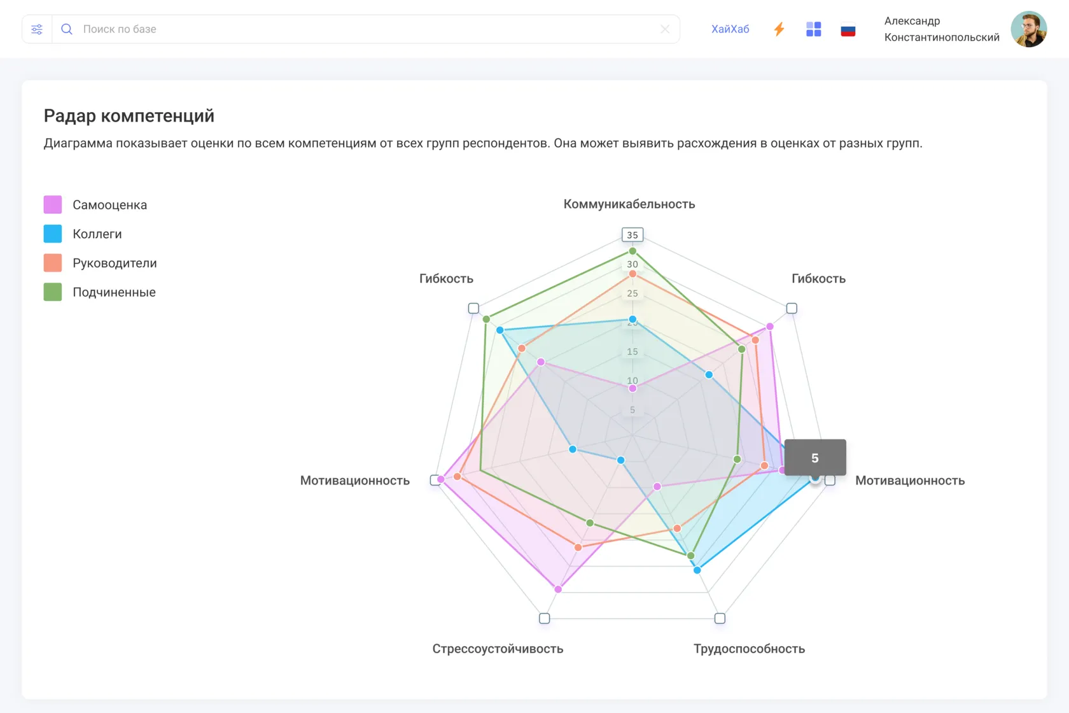Click the magnifying glass search icon
Screen dimensions: 1069x713
coord(66,29)
